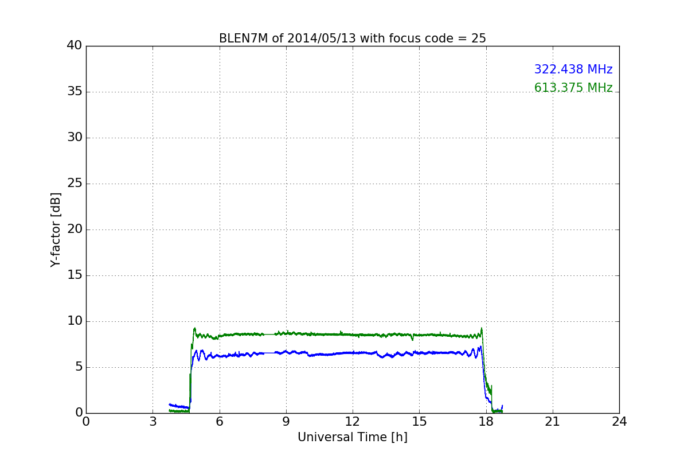Select the blue '322.438 MHz' legend label
The height and width of the screenshot is (459, 688).
coord(573,69)
